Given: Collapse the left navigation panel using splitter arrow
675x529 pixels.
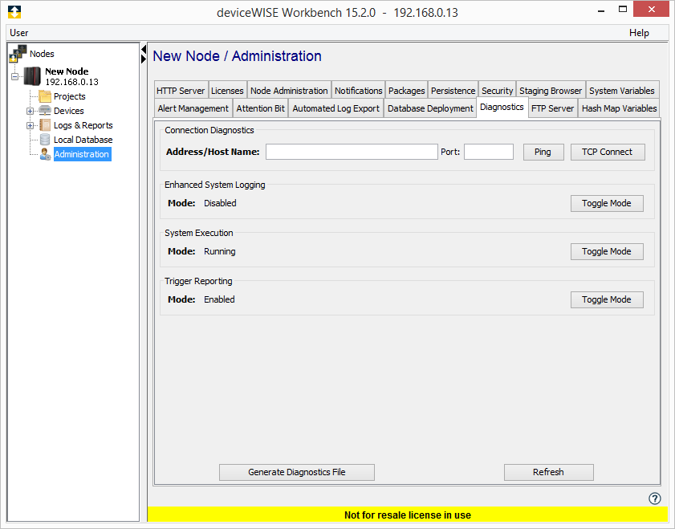Looking at the screenshot, I should [144, 50].
